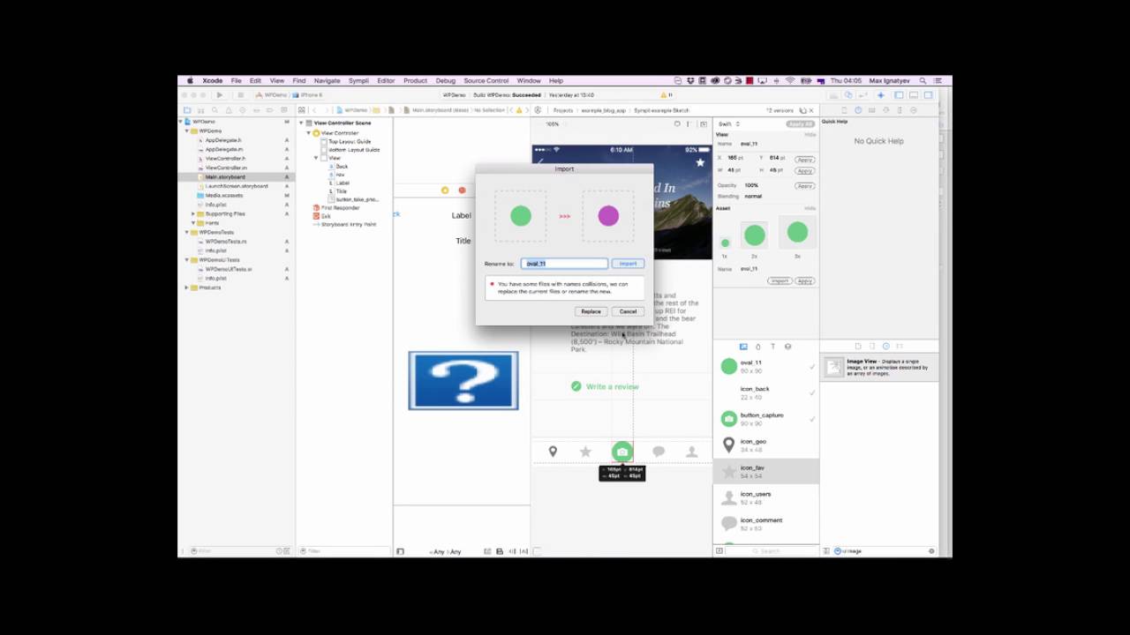1130x635 pixels.
Task: Close the Sympli panel with the X icon
Action: (811, 110)
